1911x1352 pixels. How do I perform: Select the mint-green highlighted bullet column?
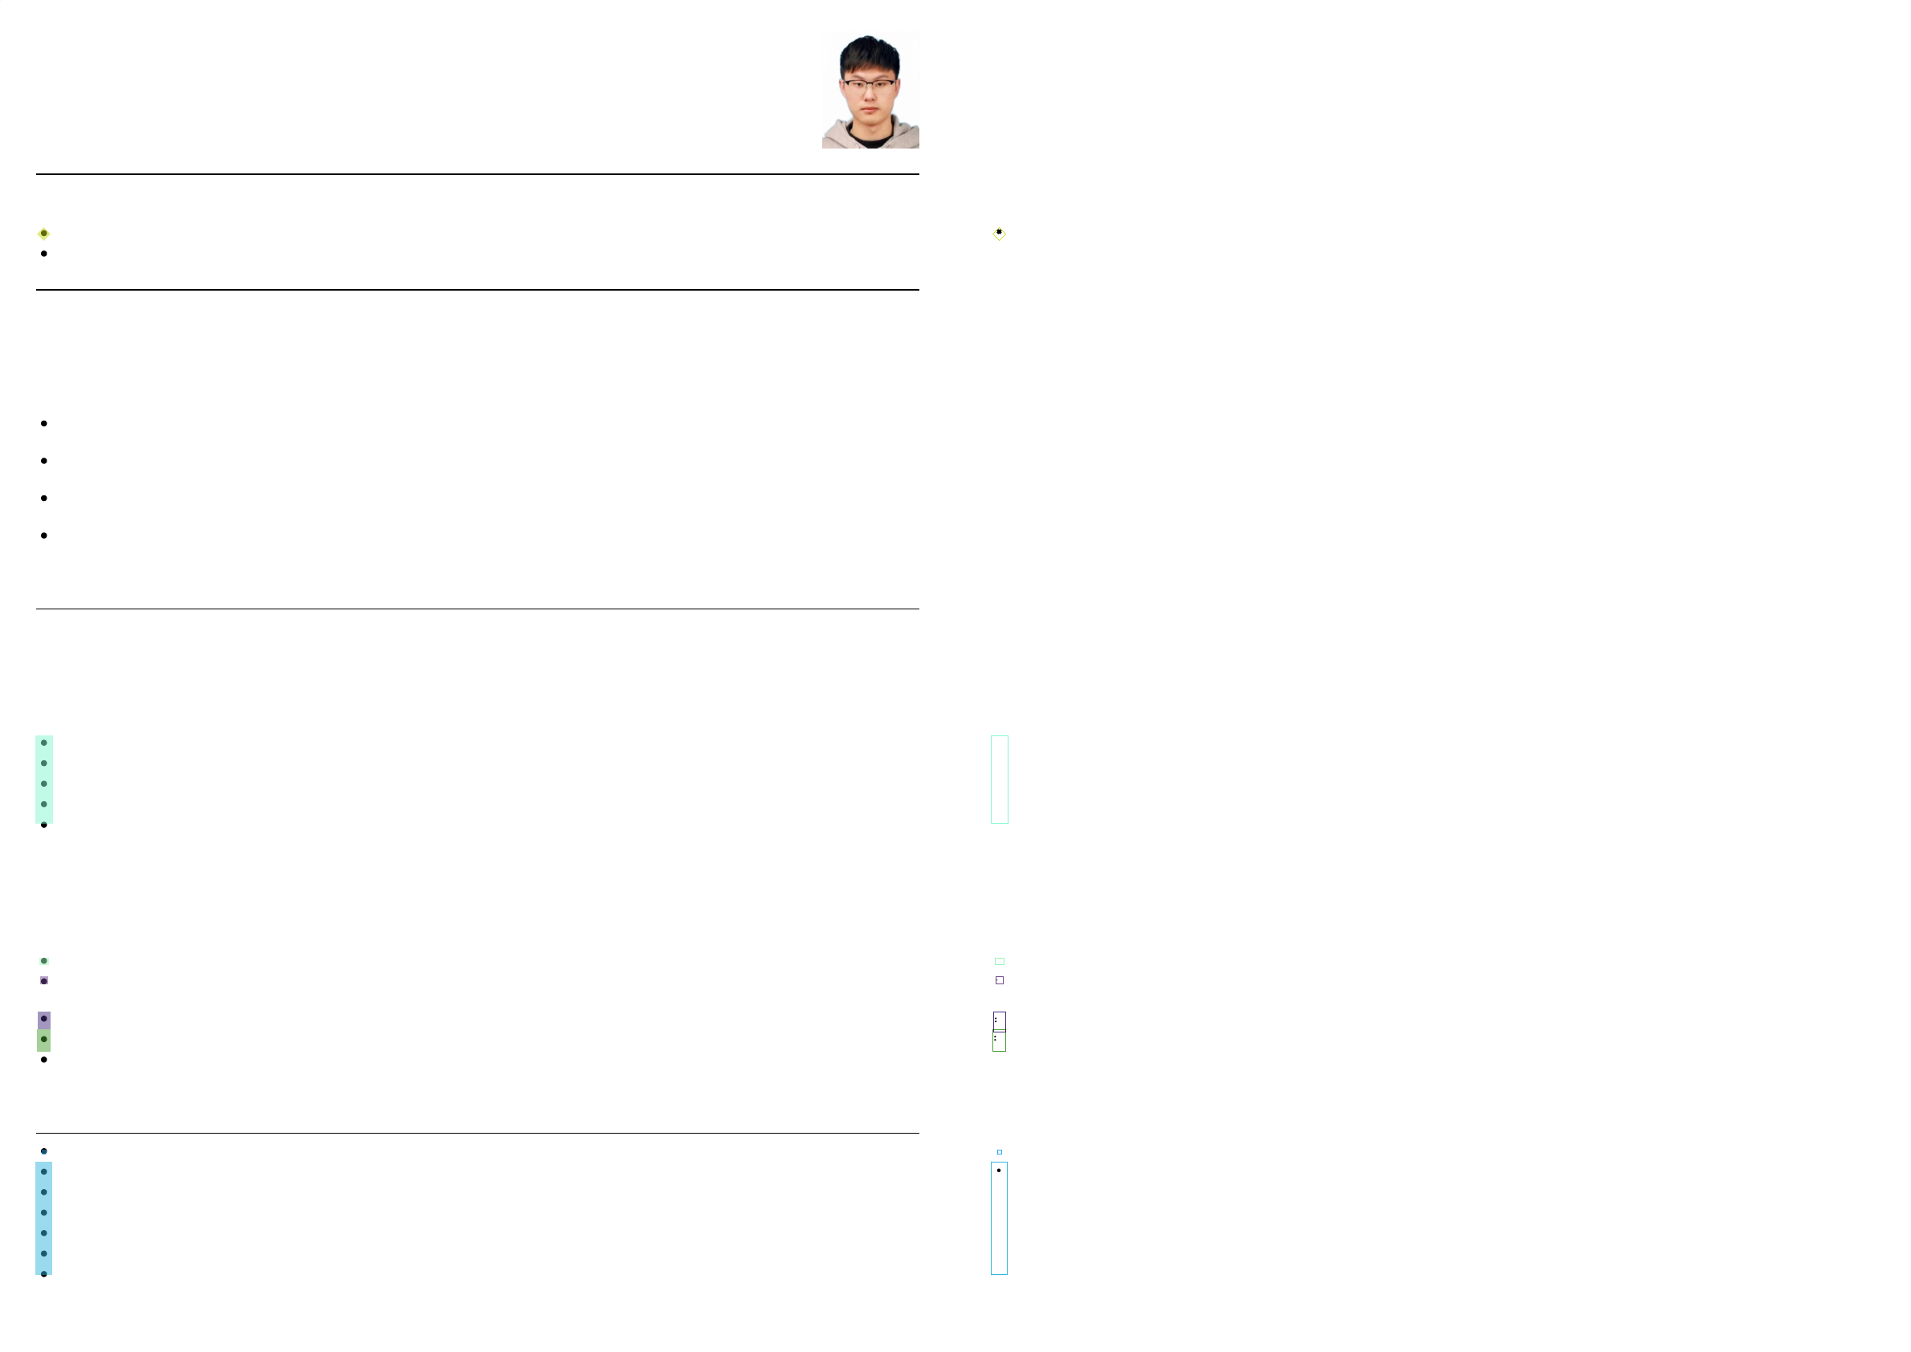[44, 780]
